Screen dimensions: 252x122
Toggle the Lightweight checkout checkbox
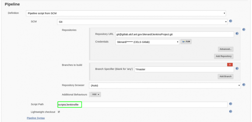[x=59, y=112]
